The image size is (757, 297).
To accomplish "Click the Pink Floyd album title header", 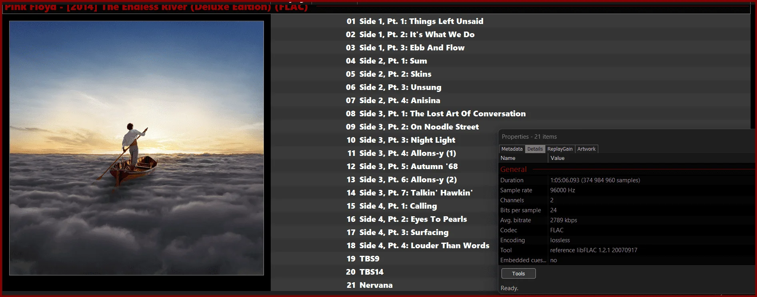I will [x=156, y=7].
